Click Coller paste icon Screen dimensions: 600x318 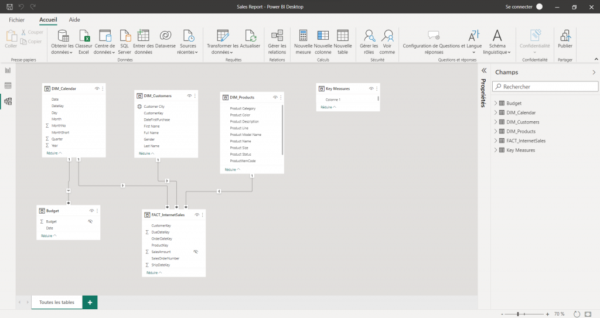point(11,36)
